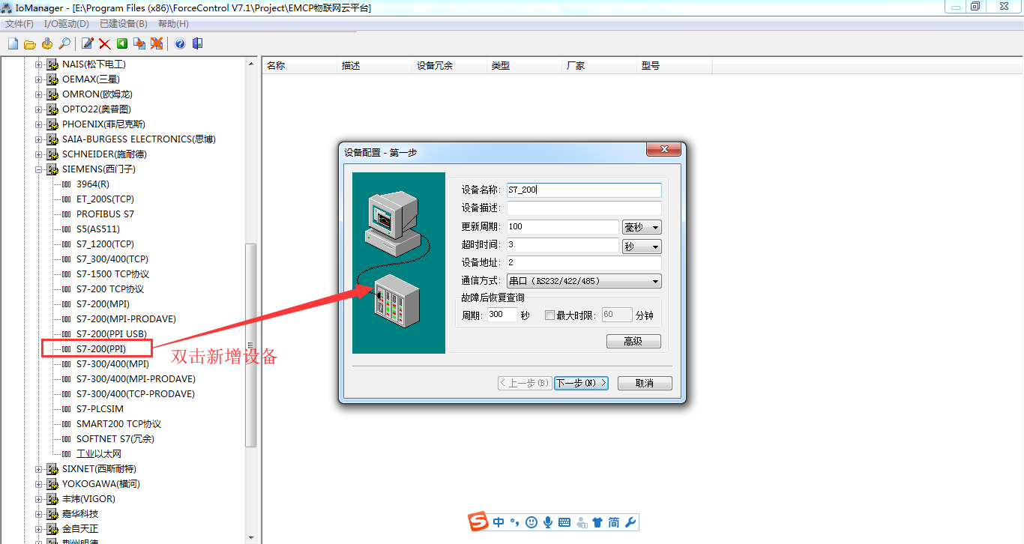Viewport: 1024px width, 544px height.
Task: Close the 设备配置 dialog with X
Action: point(663,151)
